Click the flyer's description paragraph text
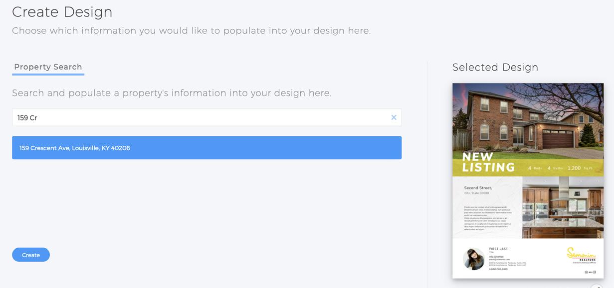Image resolution: width=614 pixels, height=288 pixels. click(x=486, y=218)
